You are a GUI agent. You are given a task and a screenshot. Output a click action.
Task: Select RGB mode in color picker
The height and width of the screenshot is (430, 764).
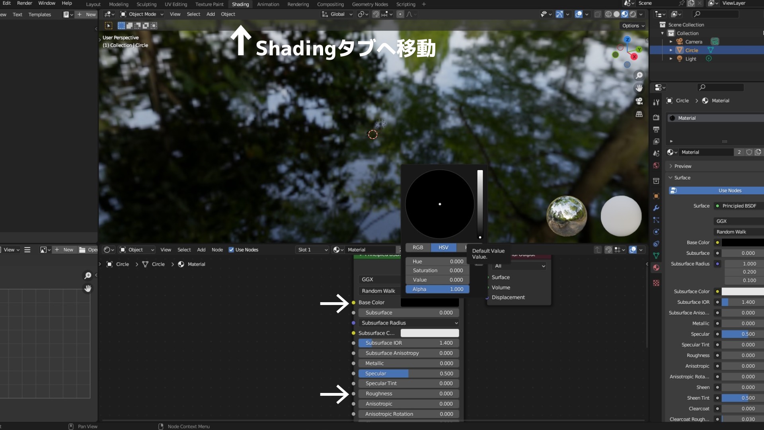[x=418, y=248]
